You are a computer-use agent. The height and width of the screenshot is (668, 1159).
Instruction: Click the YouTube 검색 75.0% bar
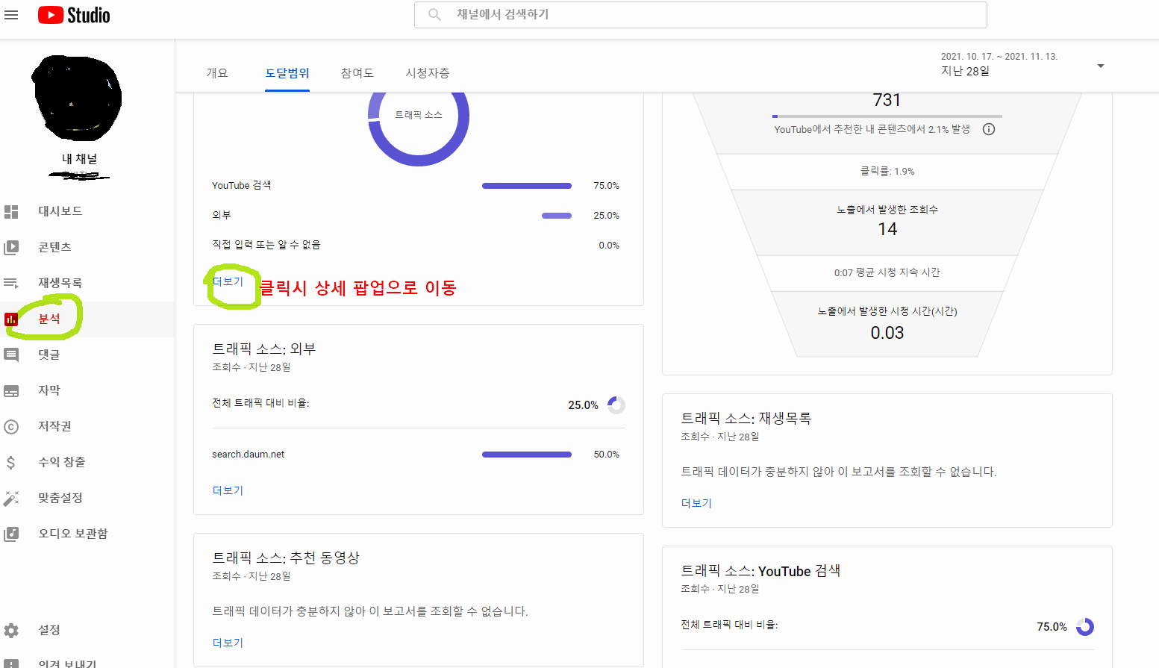527,186
